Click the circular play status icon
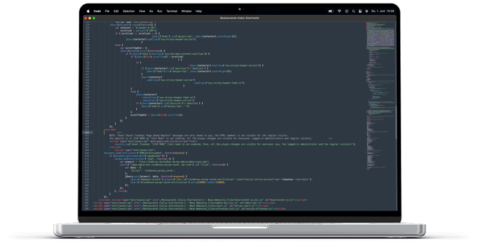This screenshot has width=480, height=247. tap(347, 11)
